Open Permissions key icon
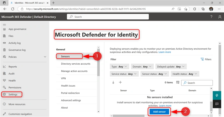 coord(4,87)
